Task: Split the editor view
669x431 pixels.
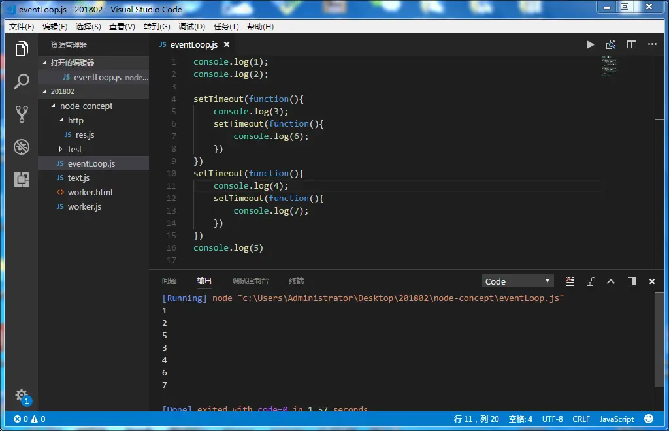Action: coord(632,45)
